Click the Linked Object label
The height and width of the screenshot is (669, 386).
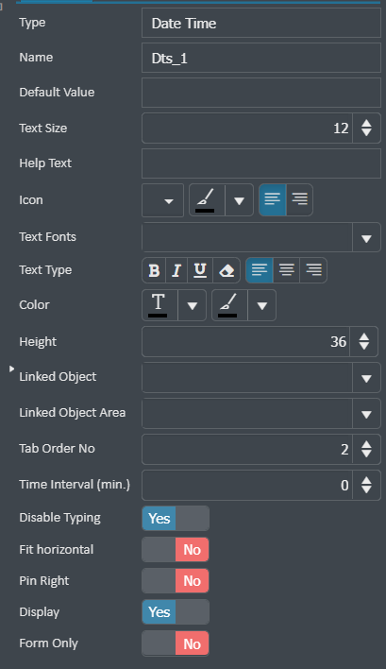click(x=58, y=377)
